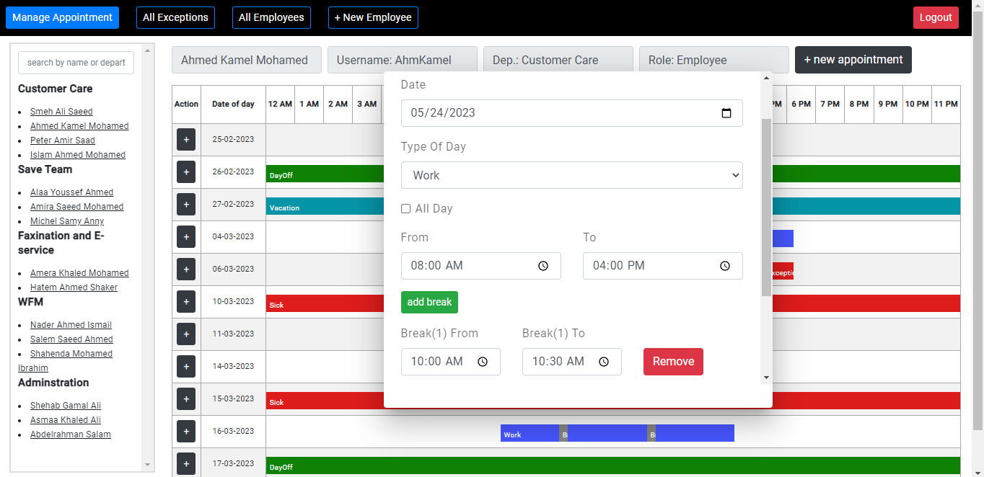This screenshot has width=984, height=477.
Task: Open the Type Of Day dropdown
Action: pyautogui.click(x=572, y=175)
